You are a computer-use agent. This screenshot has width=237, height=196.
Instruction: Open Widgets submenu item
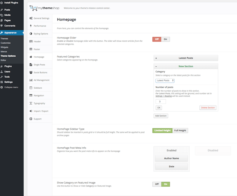pyautogui.click(x=4, y=47)
